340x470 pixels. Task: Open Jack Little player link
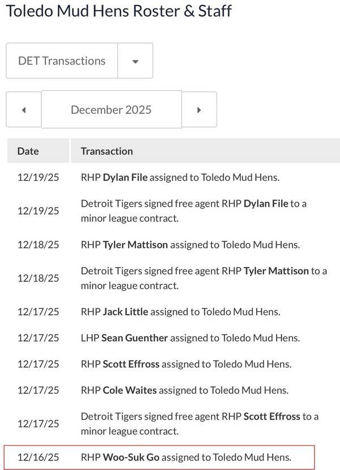pyautogui.click(x=125, y=311)
